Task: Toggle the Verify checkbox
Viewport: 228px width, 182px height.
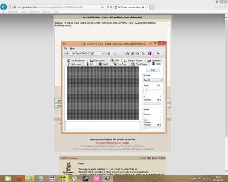Action: tap(144, 75)
